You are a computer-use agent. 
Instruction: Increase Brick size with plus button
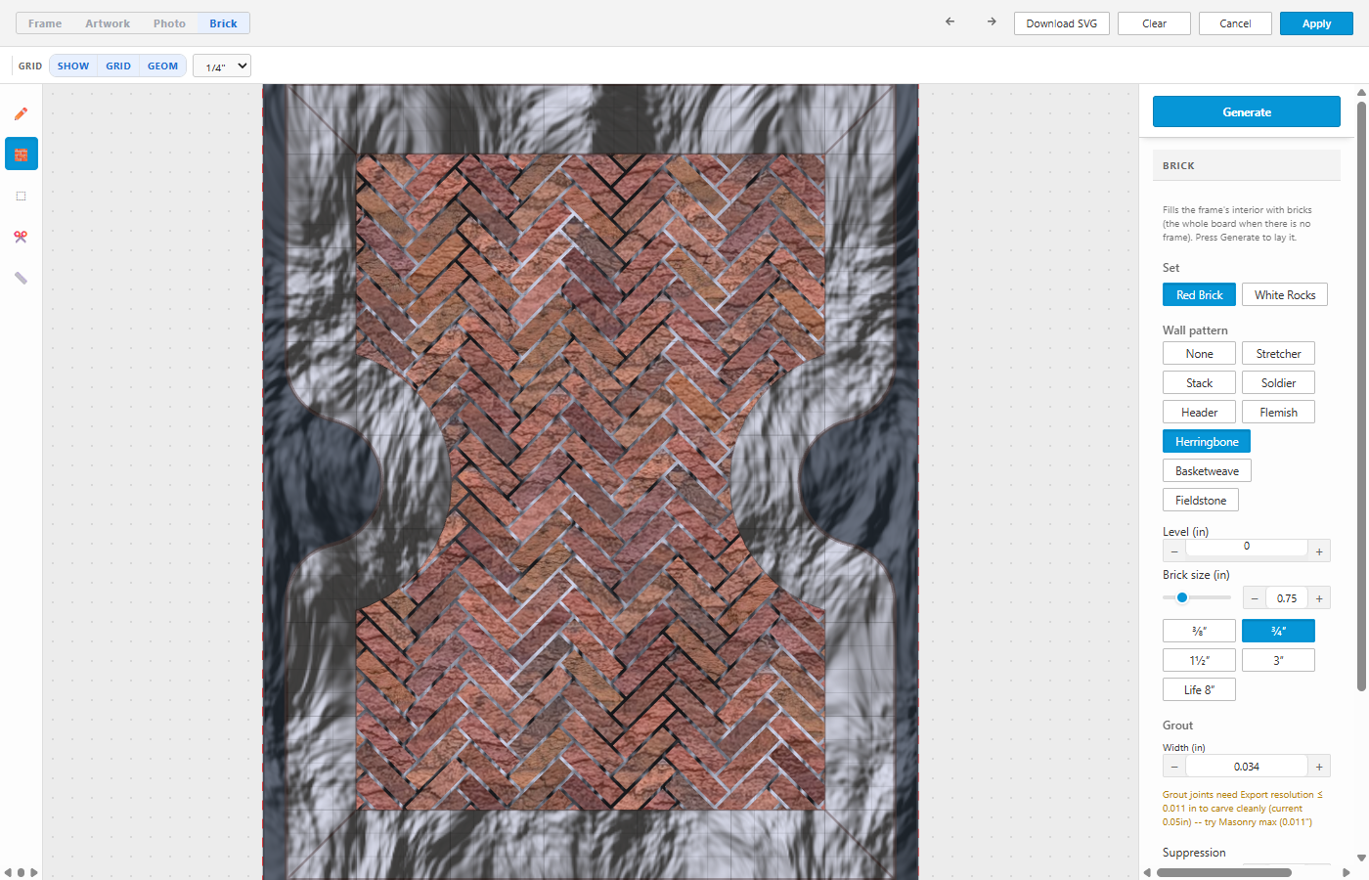[x=1319, y=598]
